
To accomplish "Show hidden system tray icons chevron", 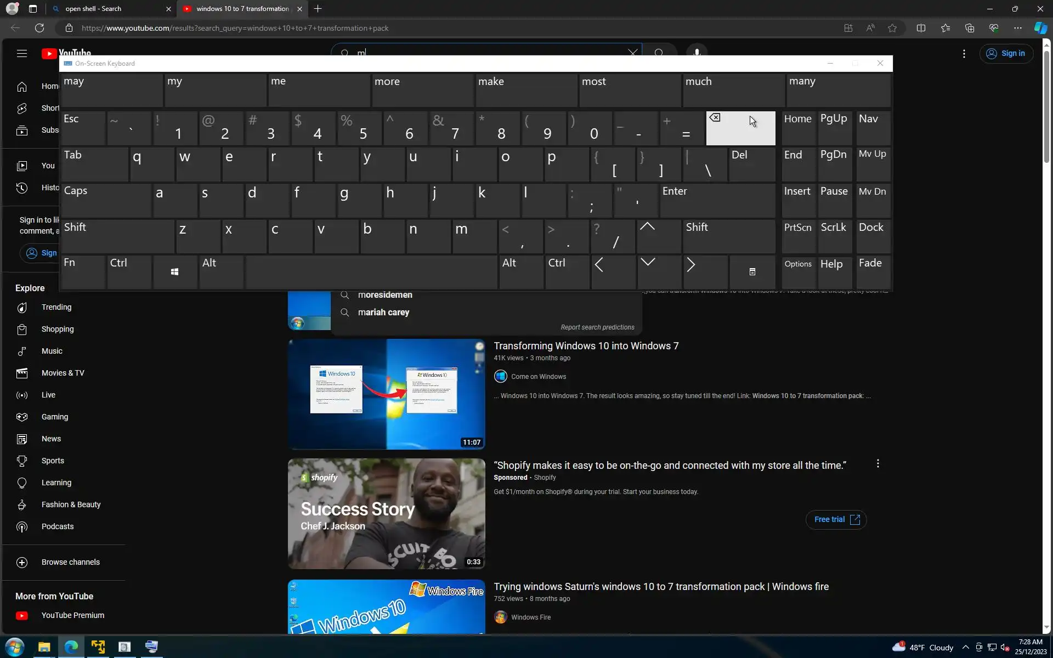I will pyautogui.click(x=965, y=648).
